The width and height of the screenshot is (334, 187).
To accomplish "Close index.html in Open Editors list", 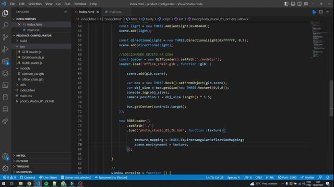I will tap(19, 24).
